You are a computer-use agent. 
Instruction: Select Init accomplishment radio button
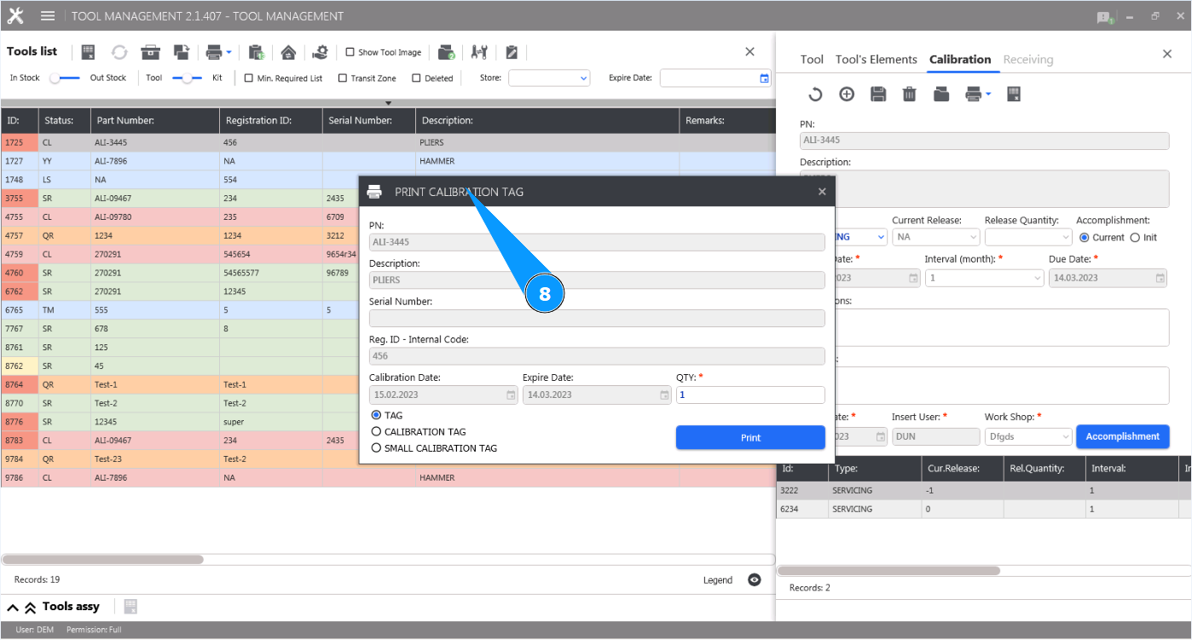(x=1135, y=238)
